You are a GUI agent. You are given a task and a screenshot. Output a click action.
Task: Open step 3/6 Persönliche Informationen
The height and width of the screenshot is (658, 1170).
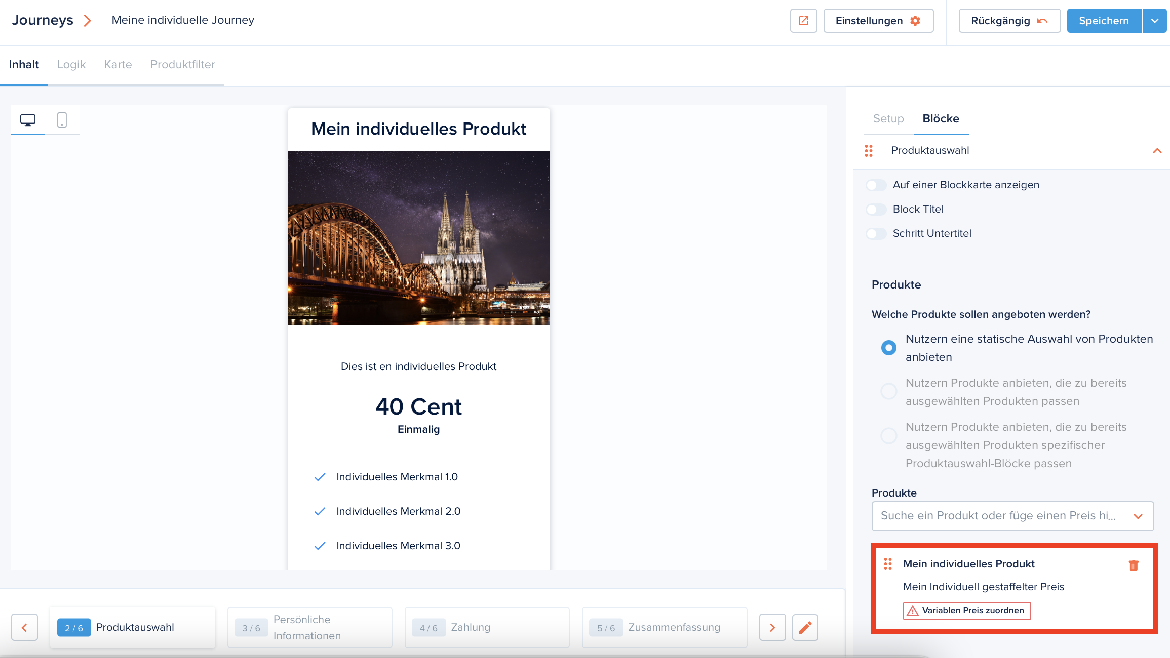point(310,628)
